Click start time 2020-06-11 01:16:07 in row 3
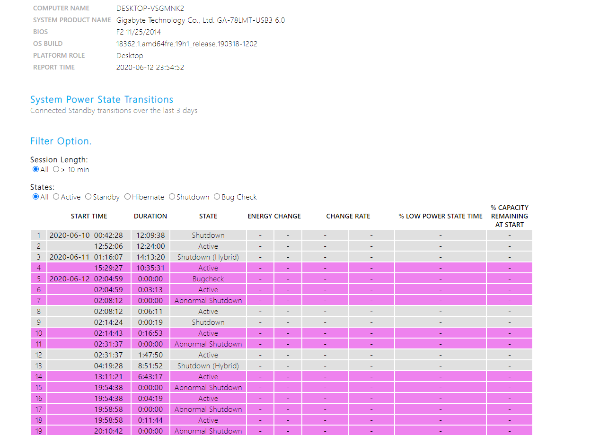This screenshot has height=435, width=608. click(86, 257)
